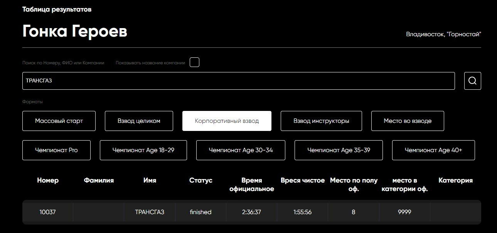
Task: Open the 'Чемпионат Age 40+' results
Action: pyautogui.click(x=433, y=150)
